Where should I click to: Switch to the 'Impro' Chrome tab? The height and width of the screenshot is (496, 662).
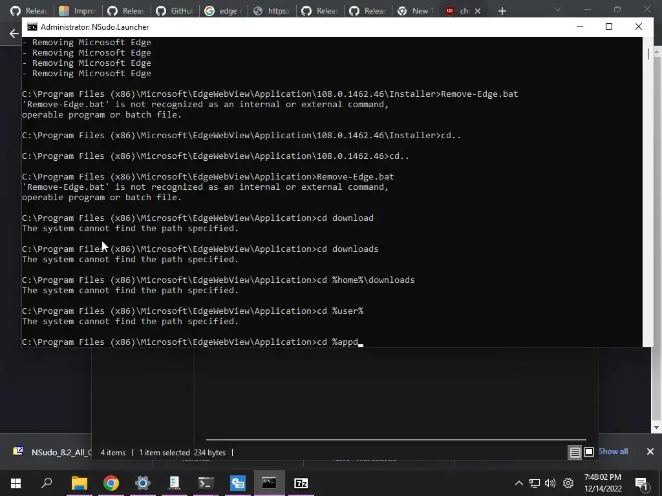point(78,11)
